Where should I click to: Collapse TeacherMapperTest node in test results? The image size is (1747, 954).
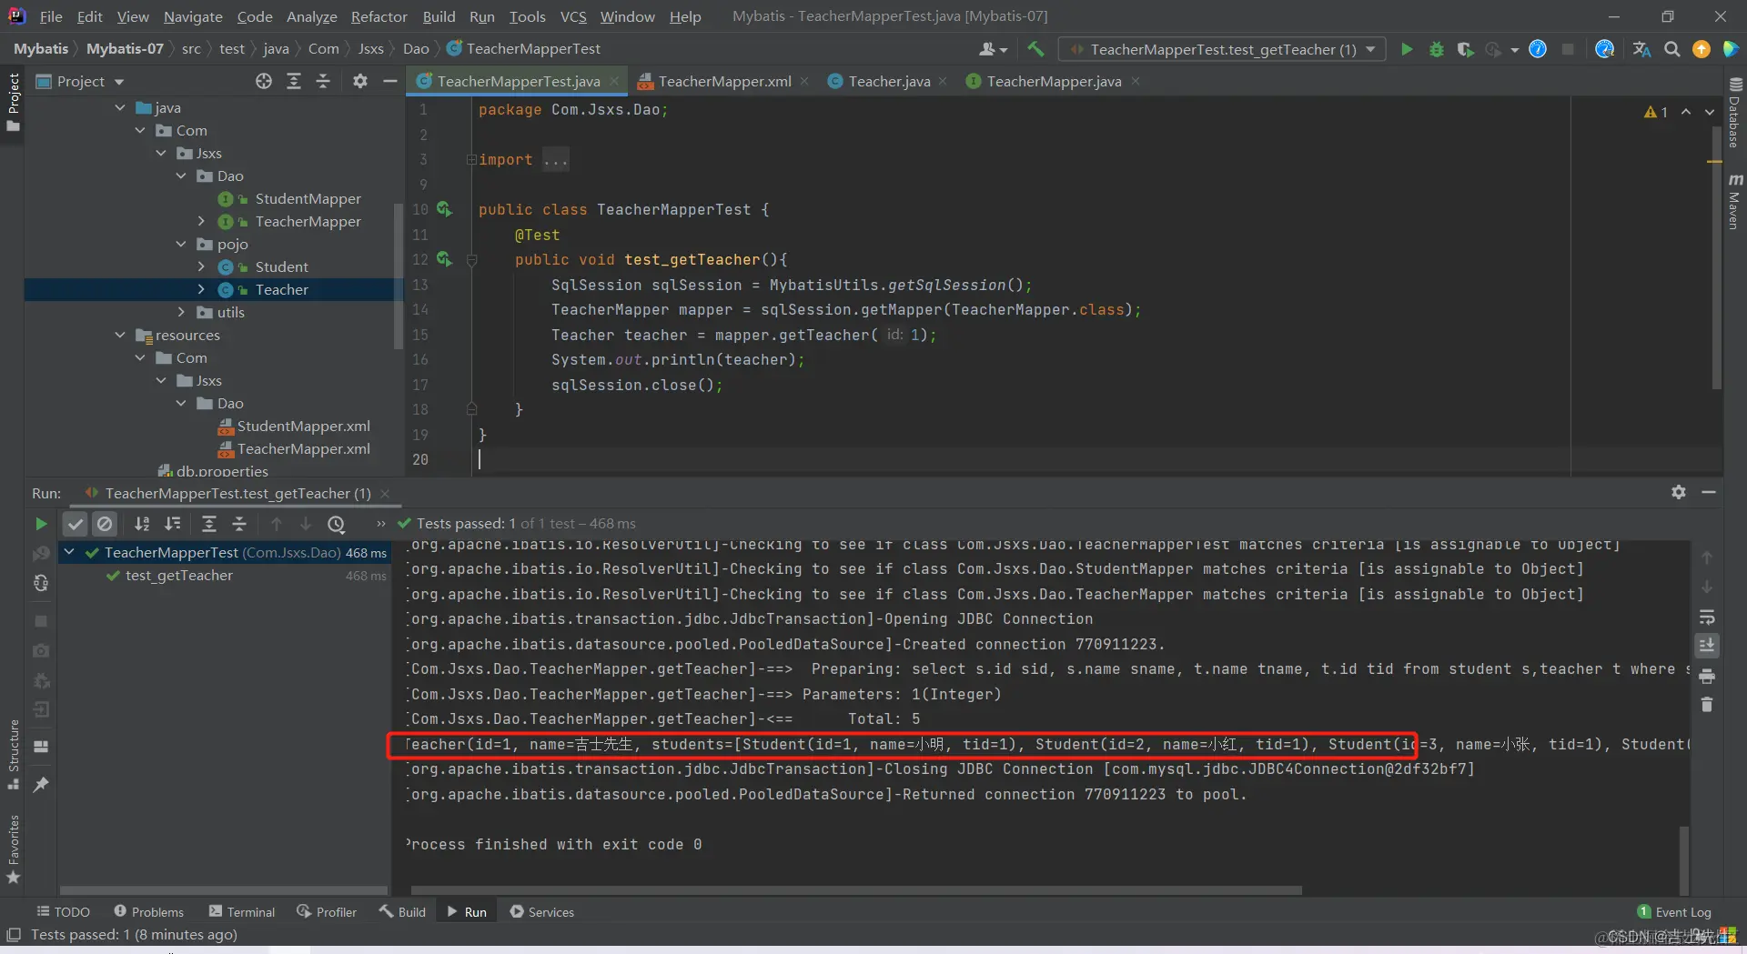click(69, 552)
